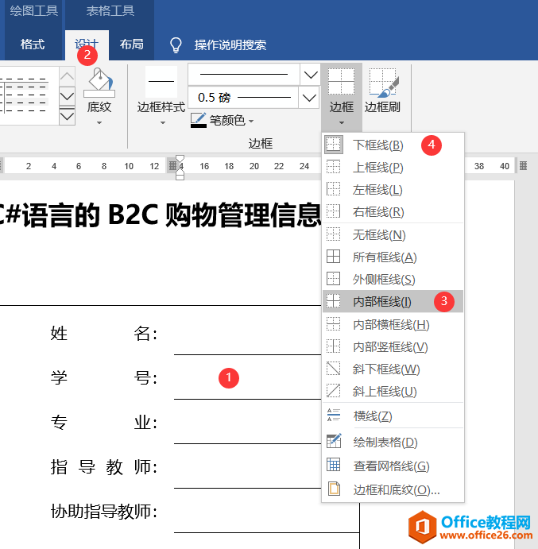Image resolution: width=538 pixels, height=549 pixels.
Task: Toggle bottom border (下框线) option
Action: (x=377, y=145)
